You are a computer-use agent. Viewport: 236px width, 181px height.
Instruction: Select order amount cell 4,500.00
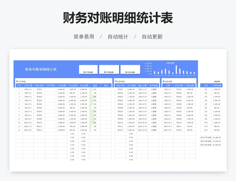point(61,130)
